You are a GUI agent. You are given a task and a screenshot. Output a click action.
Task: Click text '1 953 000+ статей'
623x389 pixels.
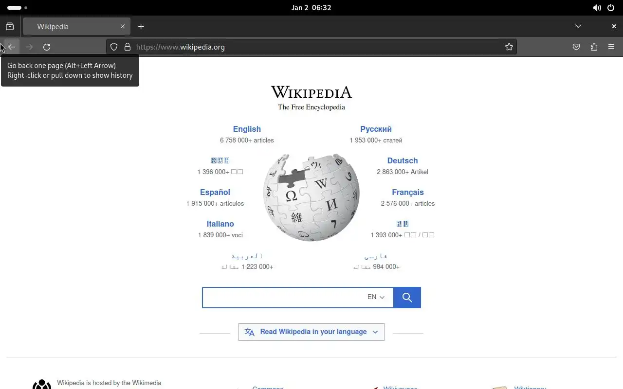pyautogui.click(x=376, y=140)
